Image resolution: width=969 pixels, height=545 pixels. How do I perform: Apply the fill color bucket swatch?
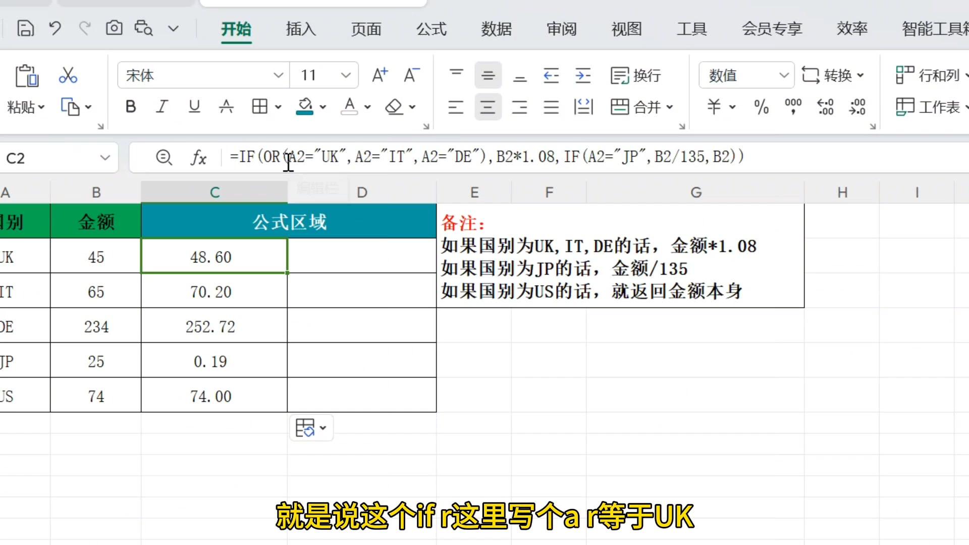point(304,106)
